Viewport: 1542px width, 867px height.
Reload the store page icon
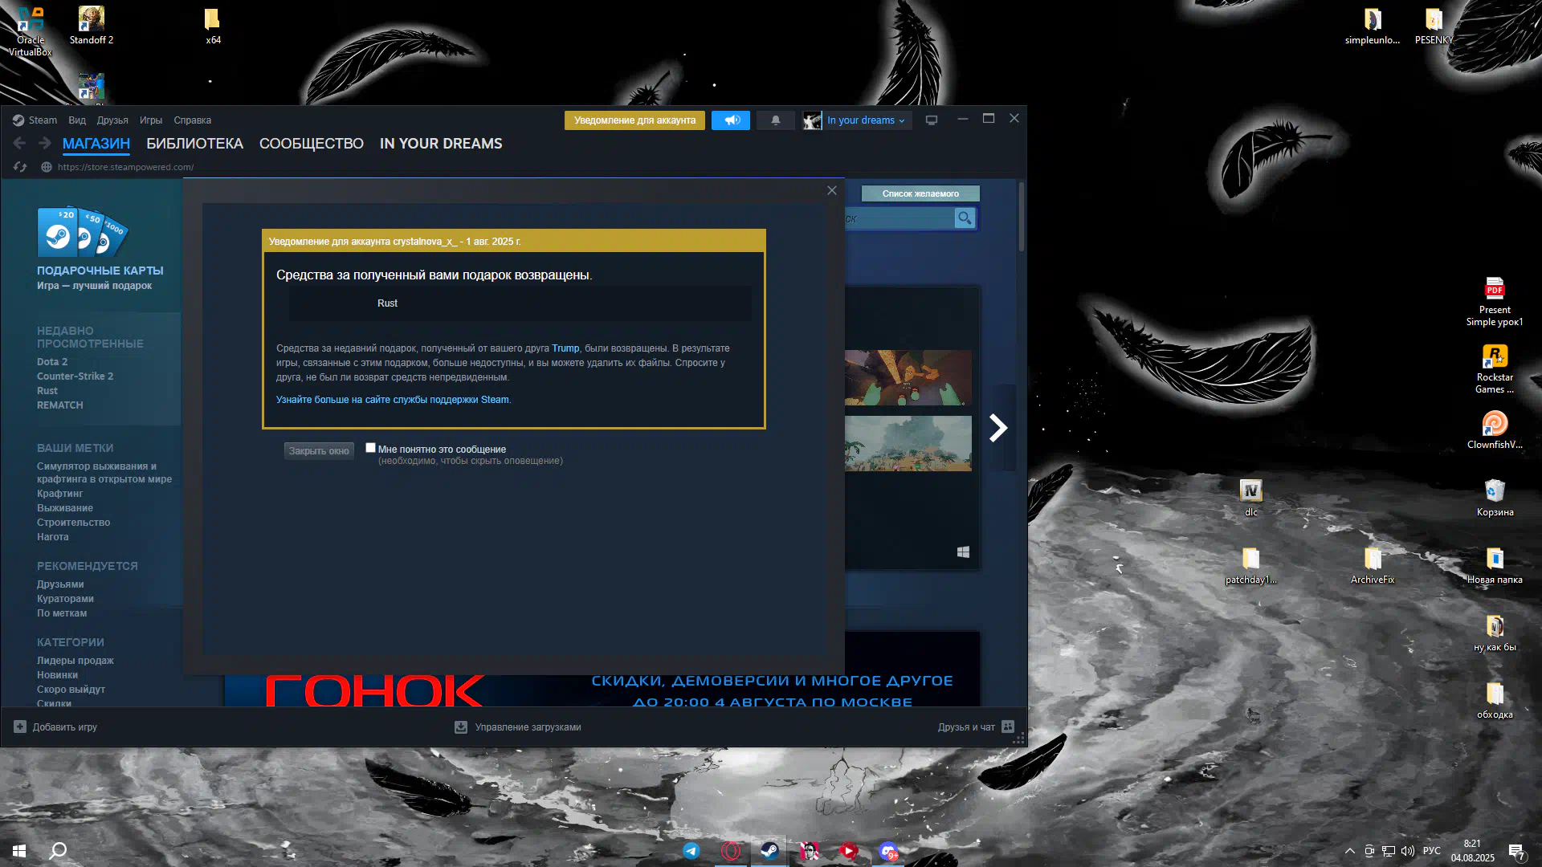click(x=20, y=167)
